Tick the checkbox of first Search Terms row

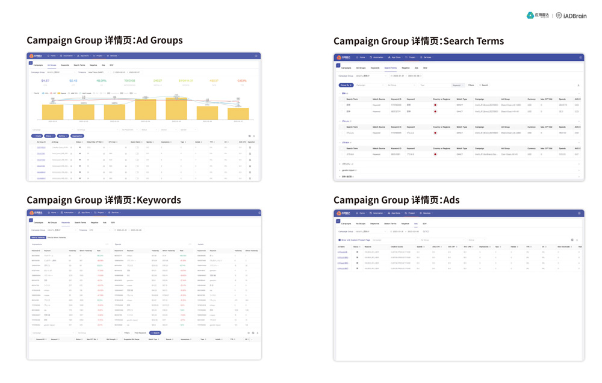(343, 105)
